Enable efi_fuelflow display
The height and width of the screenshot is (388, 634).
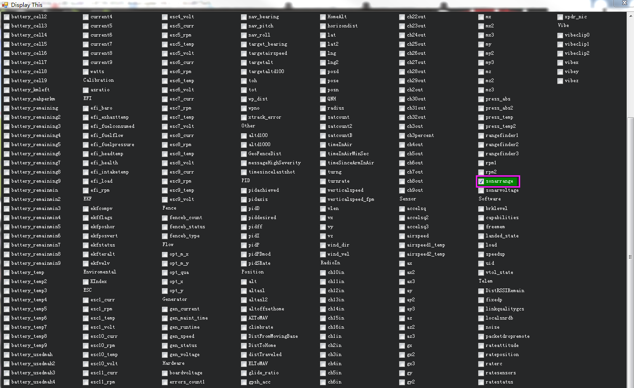(86, 136)
